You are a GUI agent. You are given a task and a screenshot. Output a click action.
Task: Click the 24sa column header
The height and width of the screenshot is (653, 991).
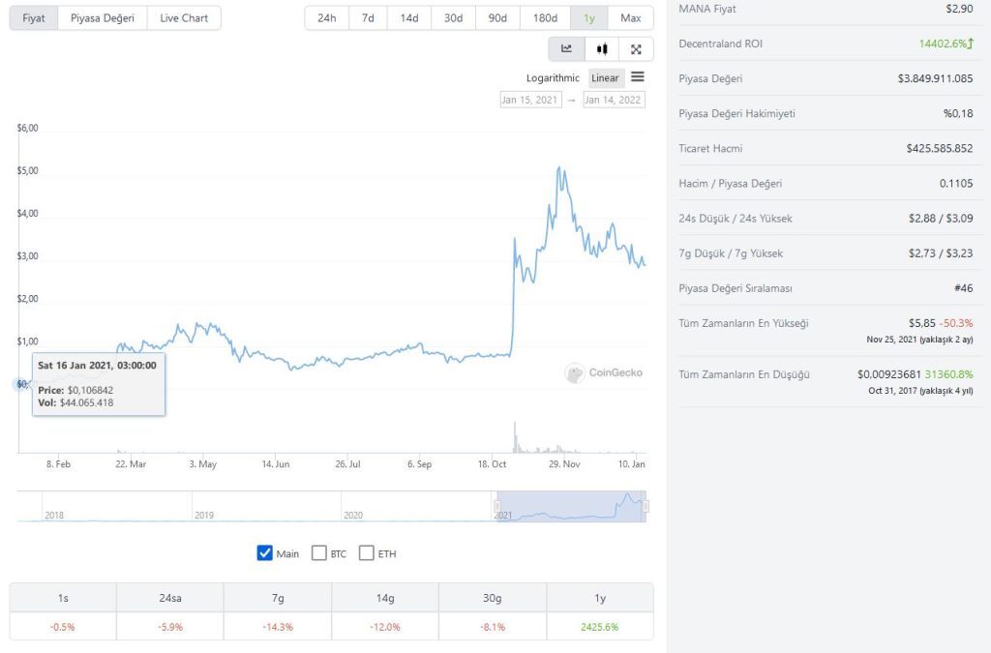click(170, 598)
